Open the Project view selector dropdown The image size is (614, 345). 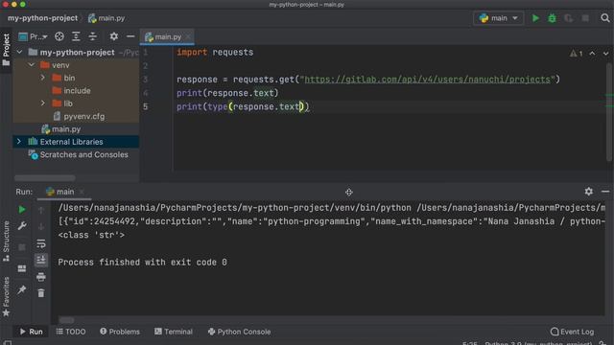click(33, 36)
